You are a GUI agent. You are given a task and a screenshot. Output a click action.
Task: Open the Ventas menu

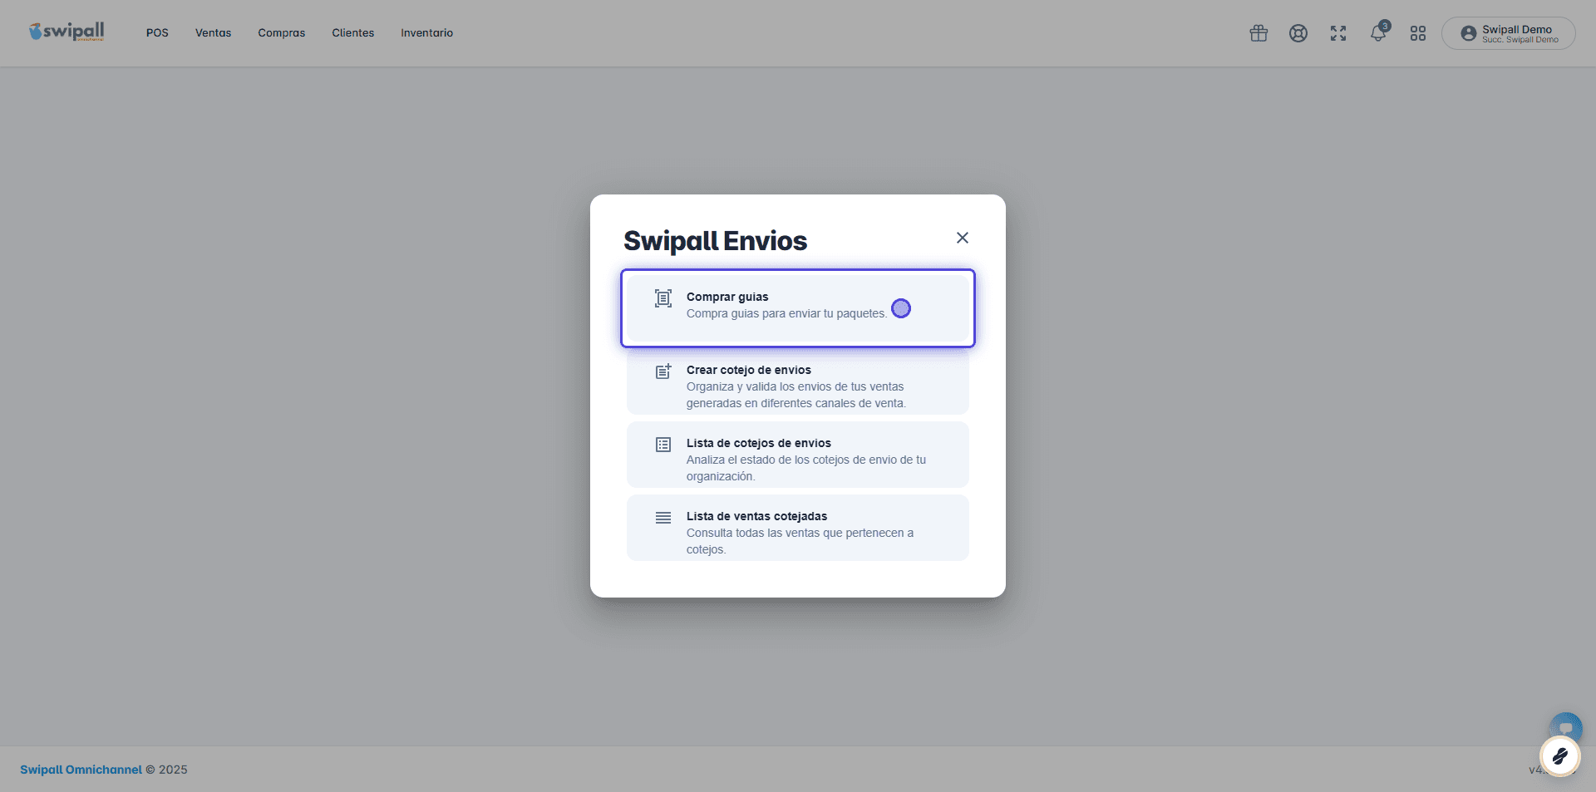(x=213, y=33)
